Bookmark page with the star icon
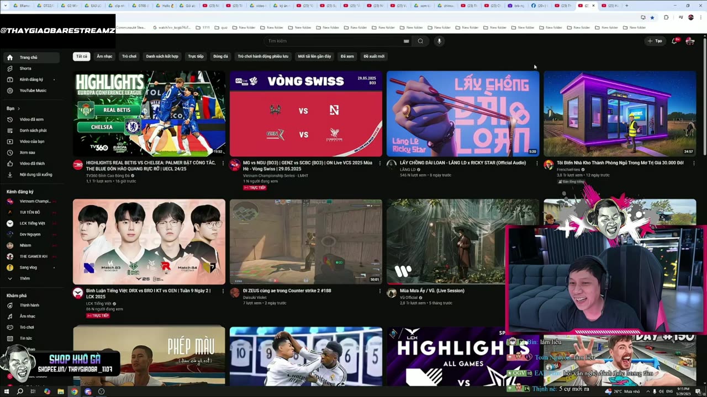707x397 pixels. pos(652,18)
